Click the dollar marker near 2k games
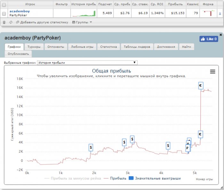 pos(91,147)
